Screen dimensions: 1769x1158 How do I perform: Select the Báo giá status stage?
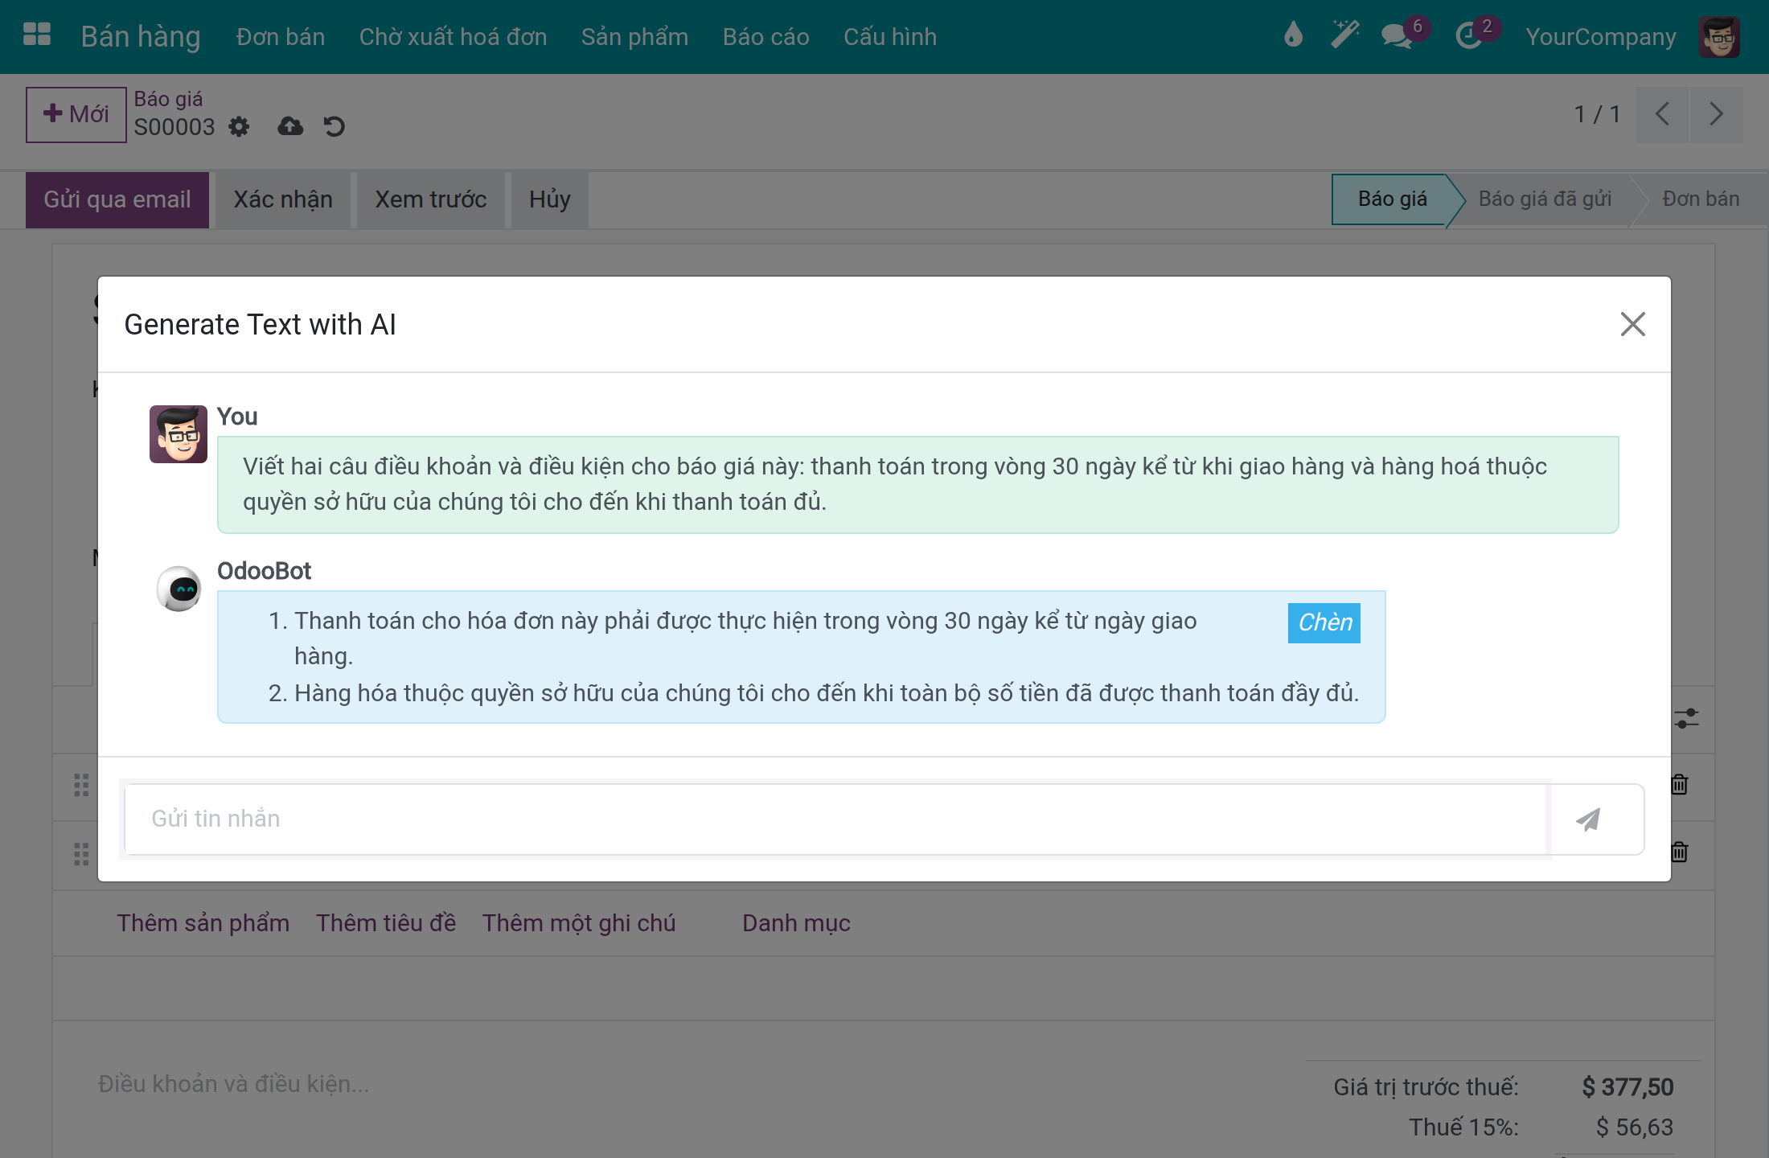[x=1392, y=199]
